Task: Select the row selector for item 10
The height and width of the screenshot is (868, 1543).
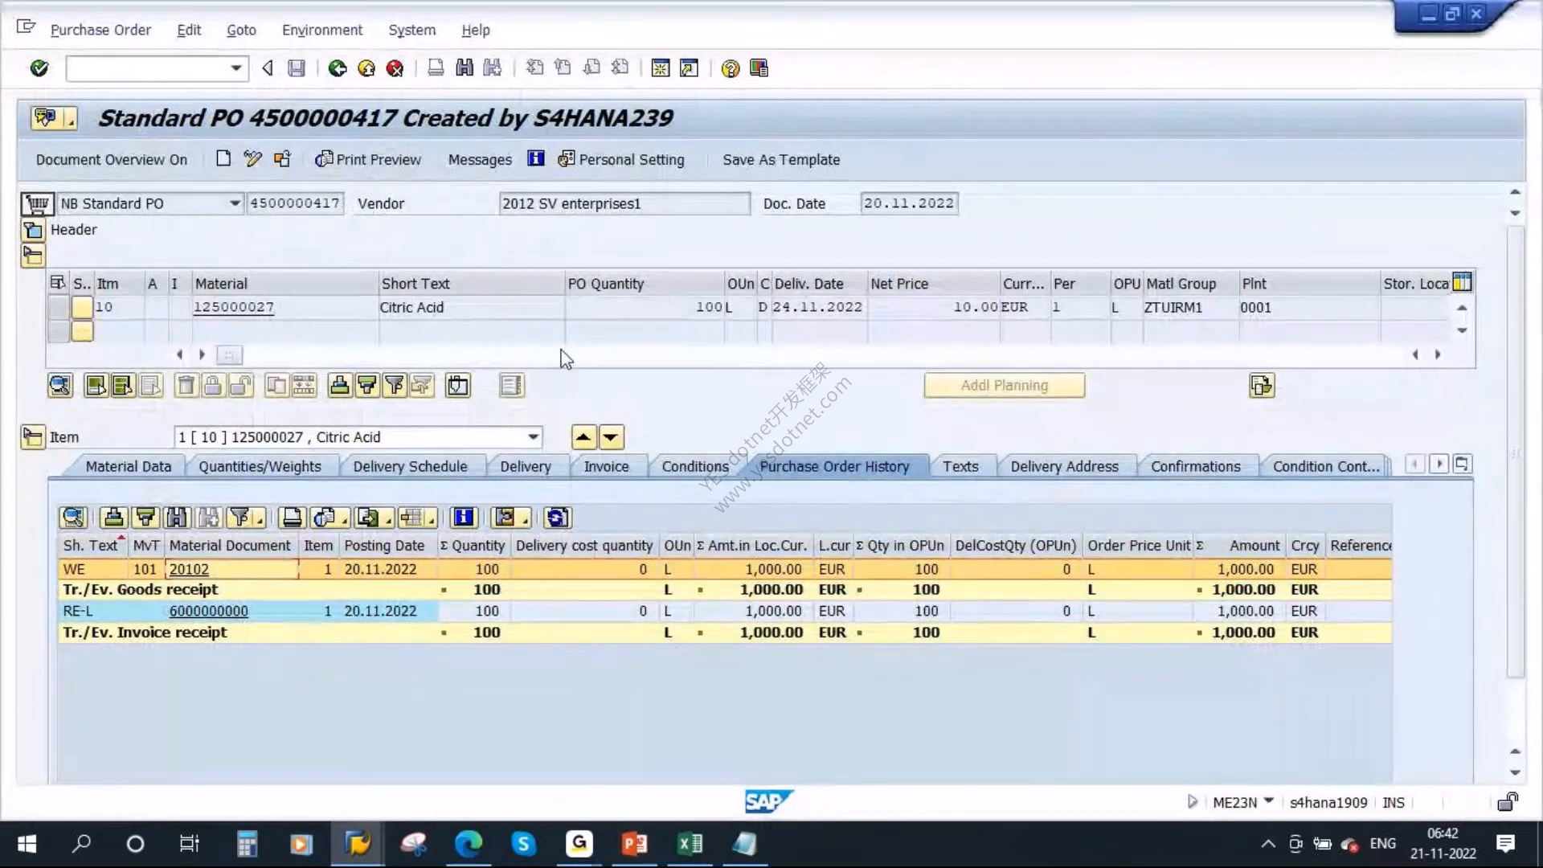Action: tap(59, 307)
